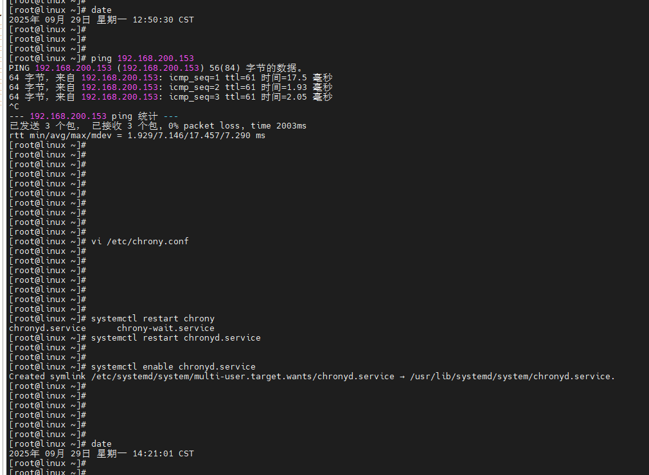Image resolution: width=649 pixels, height=475 pixels.
Task: Click the 'chrony-wait.service' completion suggestion
Action: [165, 328]
